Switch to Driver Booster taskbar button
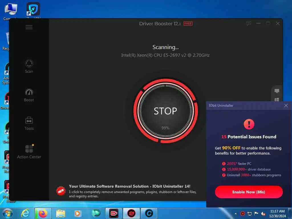 click(131, 213)
